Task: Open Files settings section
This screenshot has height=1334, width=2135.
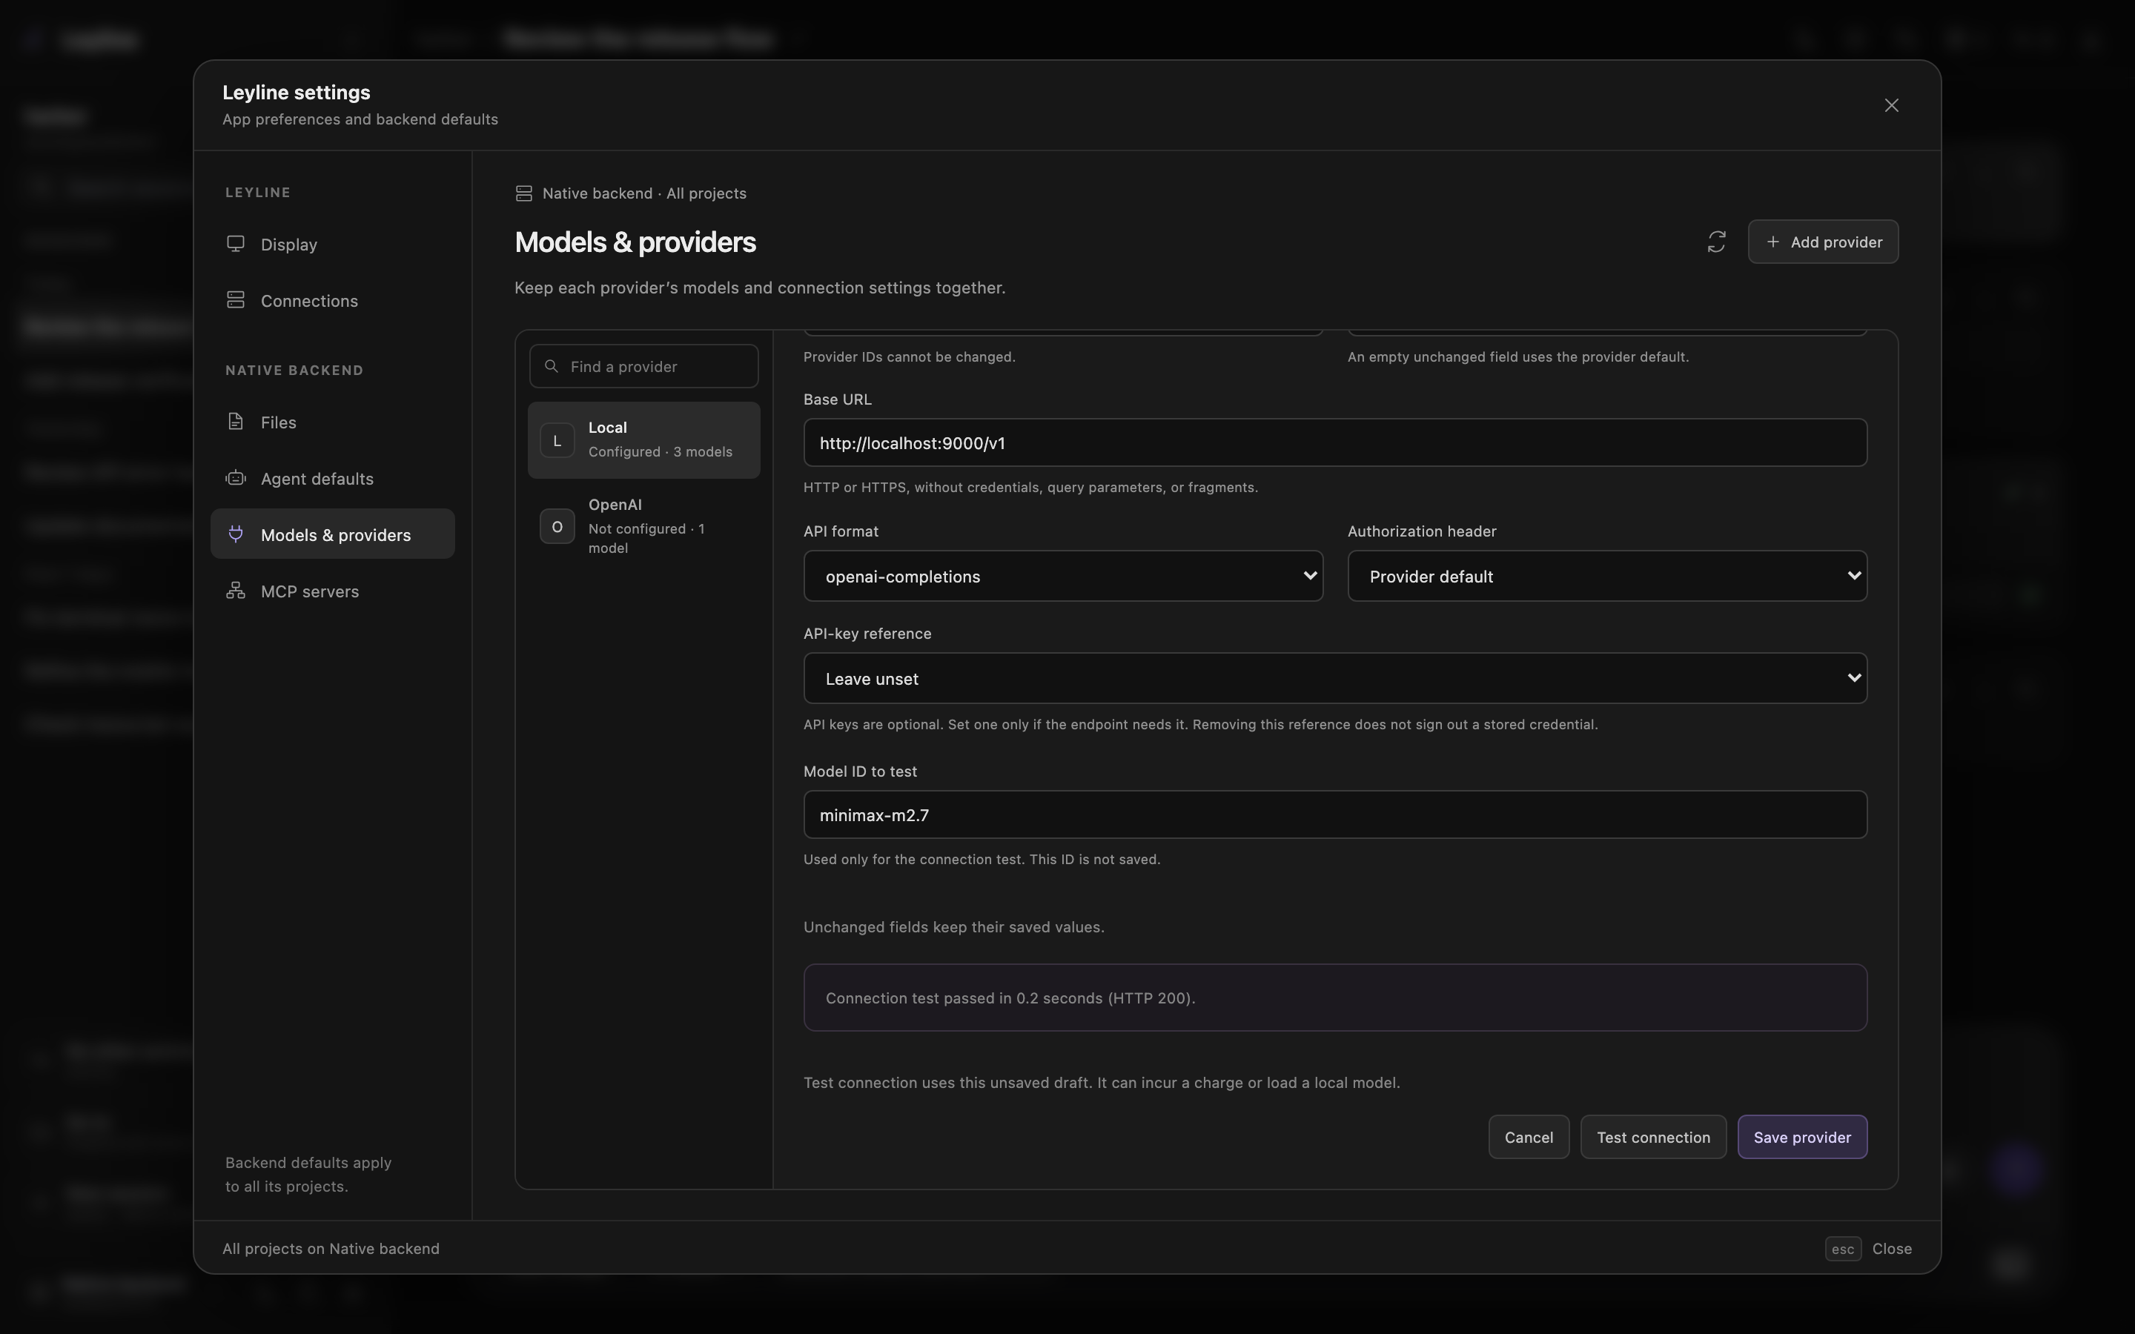Action: [x=333, y=422]
